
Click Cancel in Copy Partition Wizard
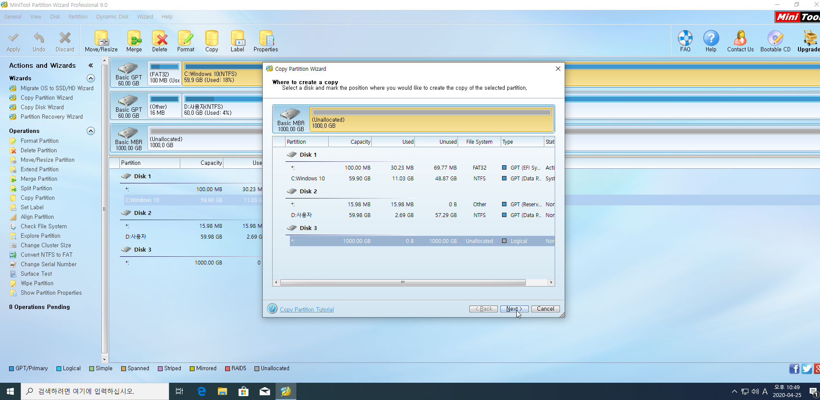(x=545, y=309)
